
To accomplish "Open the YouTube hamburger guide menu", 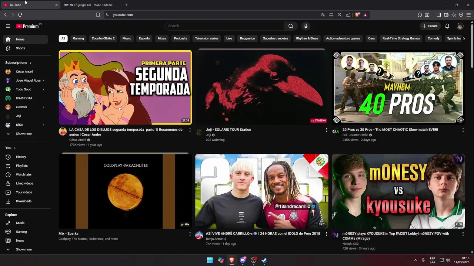I will [x=8, y=26].
